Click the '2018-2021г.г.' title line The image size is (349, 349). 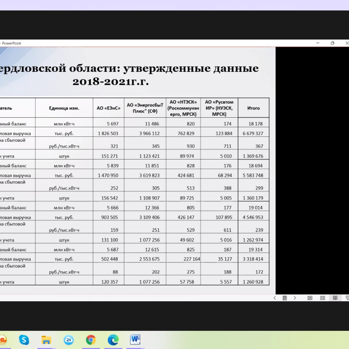[x=111, y=81]
